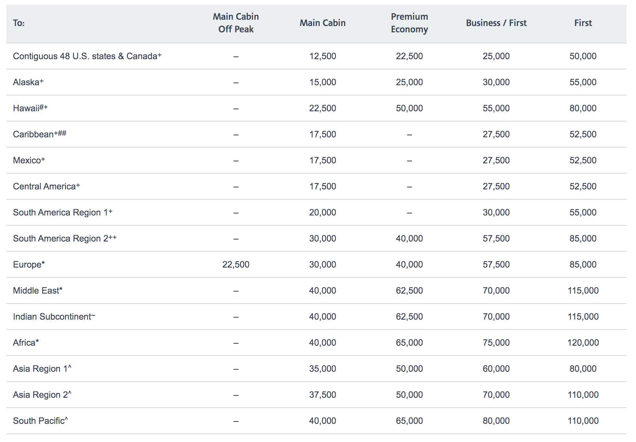Select the 'Middle East' row label

point(37,290)
